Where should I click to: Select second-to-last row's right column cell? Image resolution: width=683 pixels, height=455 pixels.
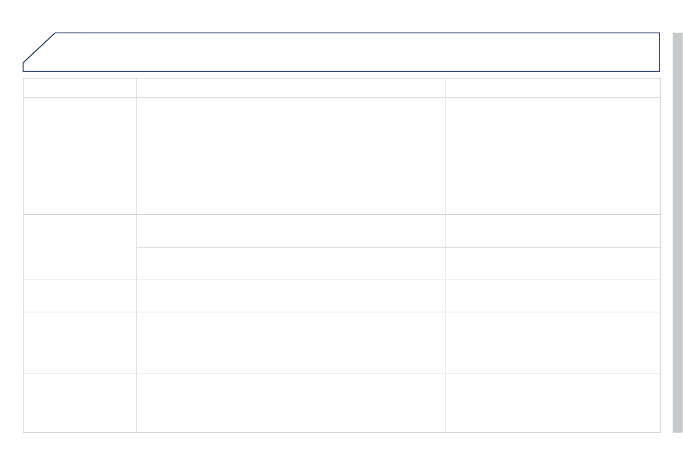(553, 343)
